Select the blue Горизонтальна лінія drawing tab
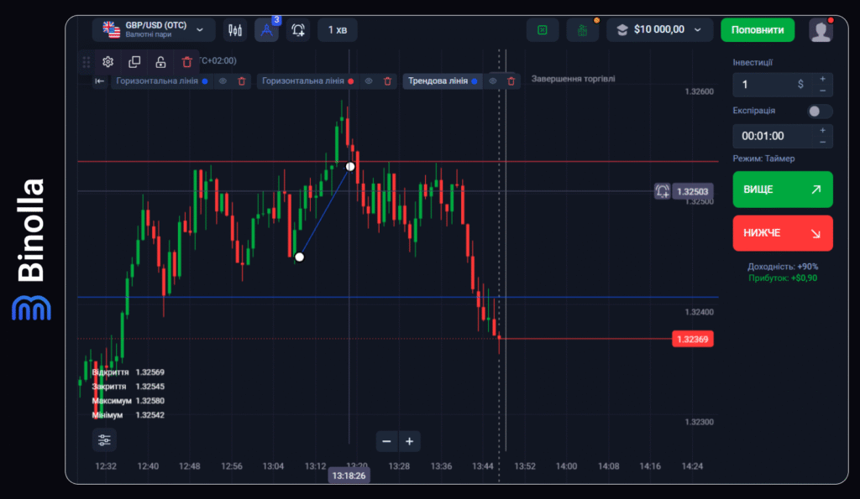Image resolution: width=860 pixels, height=499 pixels. tap(157, 81)
